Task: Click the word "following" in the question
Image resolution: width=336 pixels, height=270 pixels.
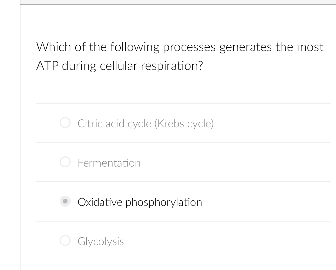Action: coord(135,47)
